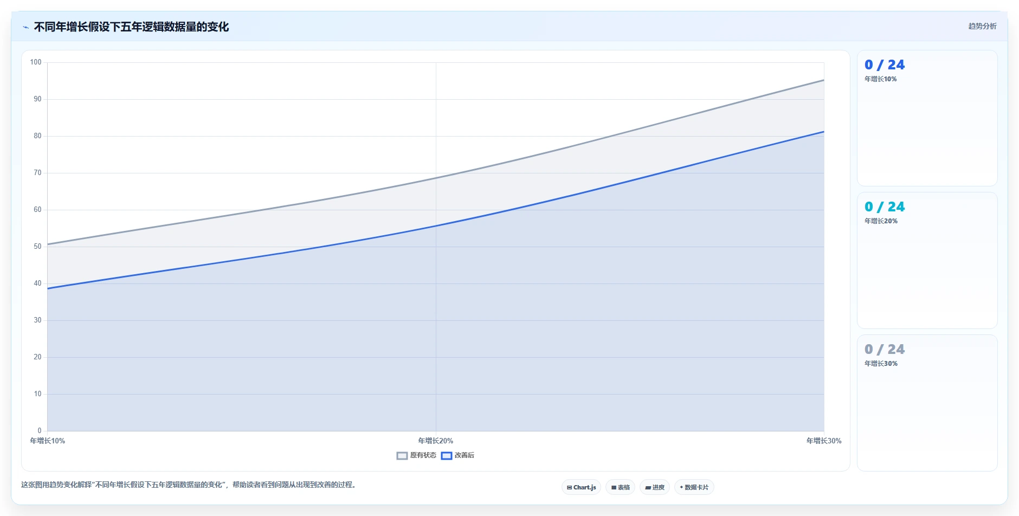
Task: Click the y-axis value 100
Action: (36, 62)
